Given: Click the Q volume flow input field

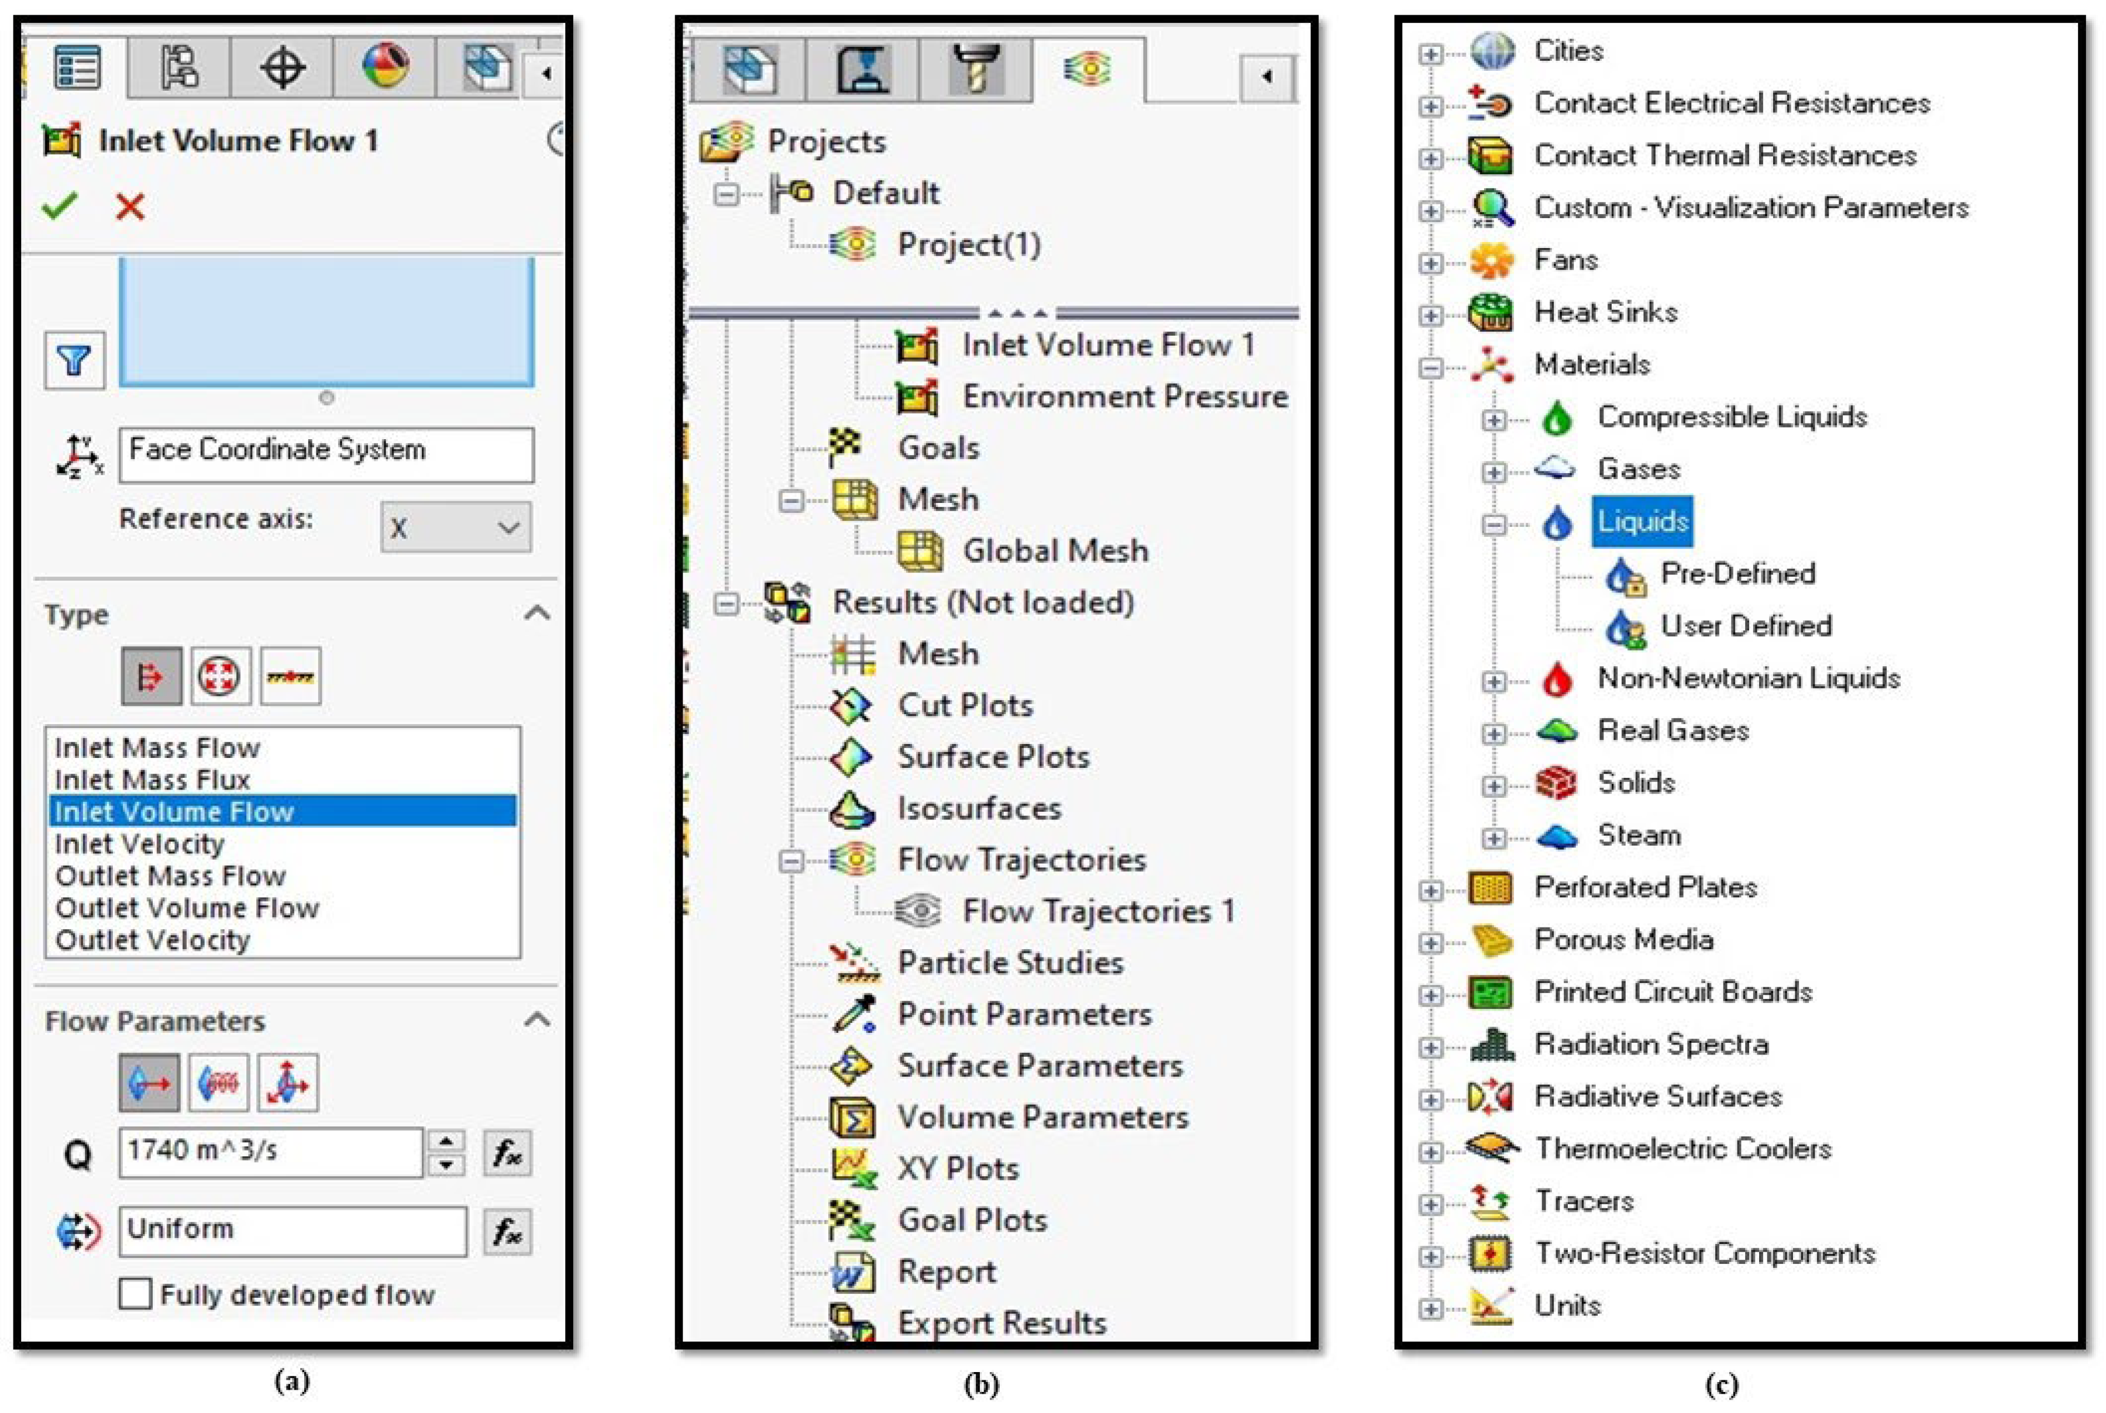Looking at the screenshot, I should [x=270, y=1152].
